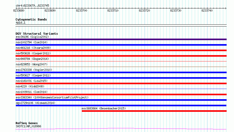The image size is (234, 132).
Task: Click the blue dgv2729n106 variant bar
Action: click(121, 105)
